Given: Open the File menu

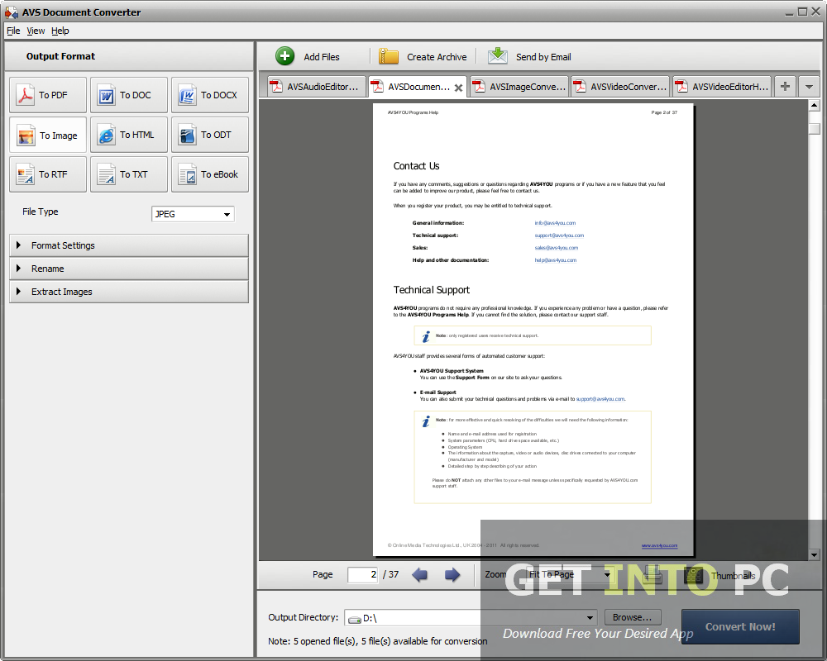Looking at the screenshot, I should 13,31.
